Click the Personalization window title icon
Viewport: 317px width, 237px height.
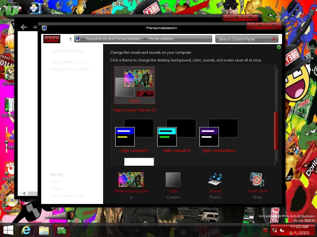coord(44,28)
